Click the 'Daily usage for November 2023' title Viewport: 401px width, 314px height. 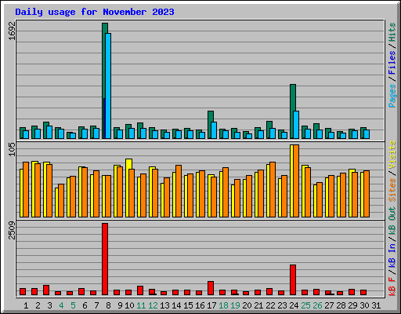click(x=95, y=12)
